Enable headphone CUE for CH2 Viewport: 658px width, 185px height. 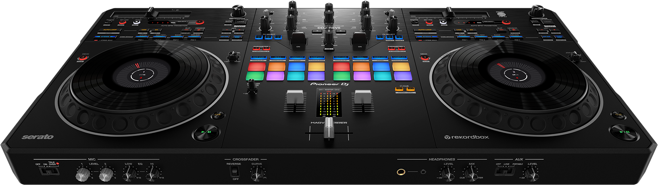pos(410,89)
